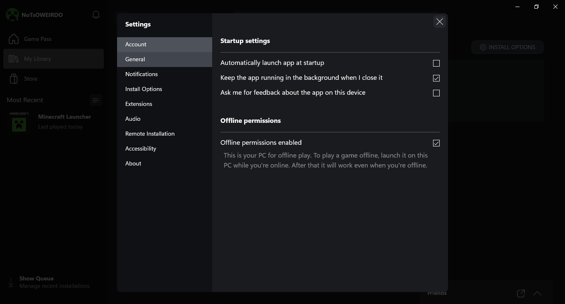
Task: Go to the About settings tab
Action: (x=133, y=163)
